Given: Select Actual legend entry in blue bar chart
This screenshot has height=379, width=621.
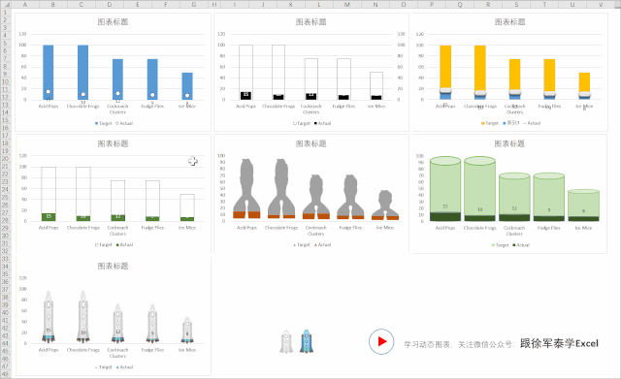Looking at the screenshot, I should click(124, 123).
